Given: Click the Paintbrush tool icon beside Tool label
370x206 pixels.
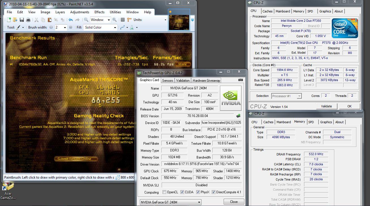Looking at the screenshot, I should [x=18, y=27].
